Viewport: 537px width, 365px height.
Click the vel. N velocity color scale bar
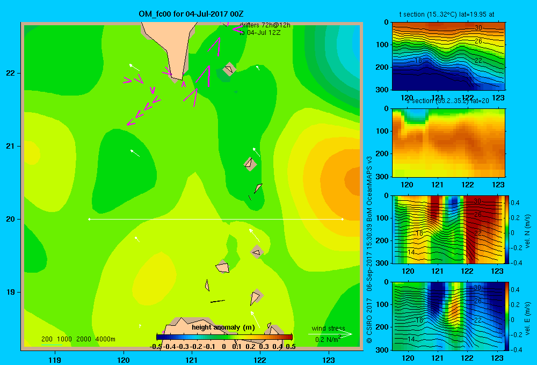(507, 229)
